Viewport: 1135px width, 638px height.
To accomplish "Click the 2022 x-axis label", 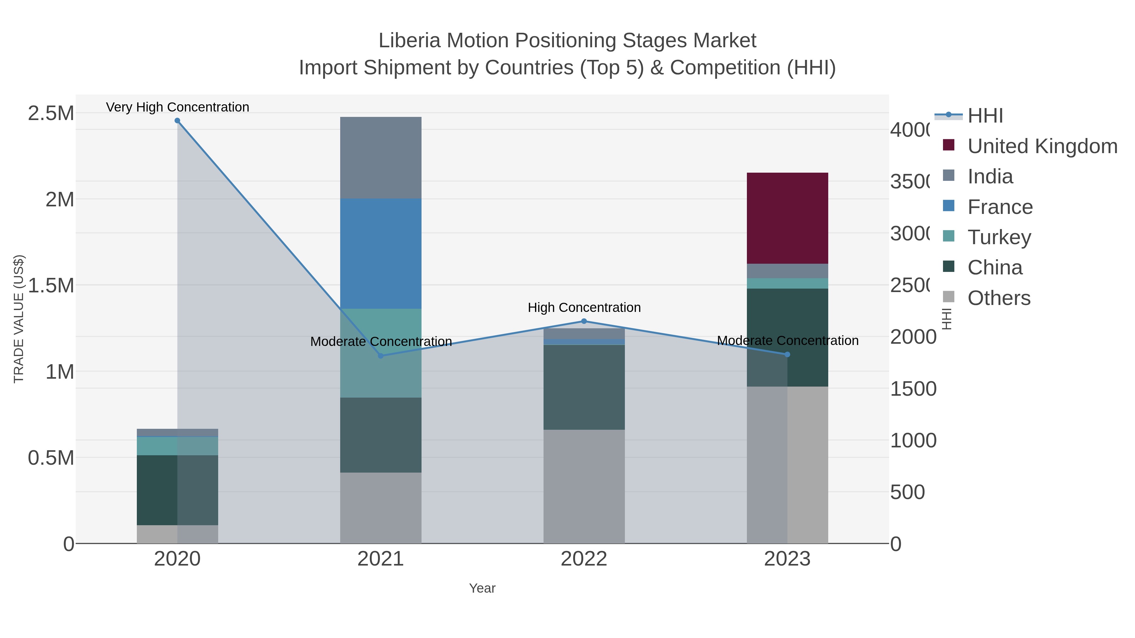I will coord(584,559).
